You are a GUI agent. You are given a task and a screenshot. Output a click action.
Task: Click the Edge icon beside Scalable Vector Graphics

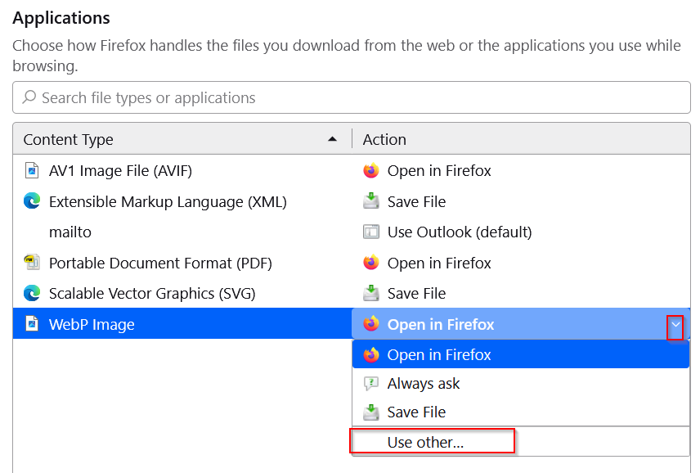32,293
